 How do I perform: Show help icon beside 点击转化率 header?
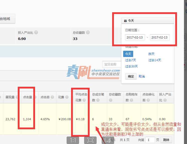[x=148, y=100]
